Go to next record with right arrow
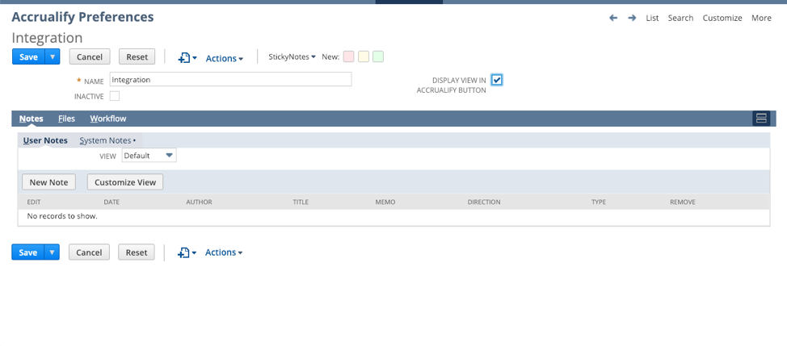The height and width of the screenshot is (346, 787). tap(632, 18)
